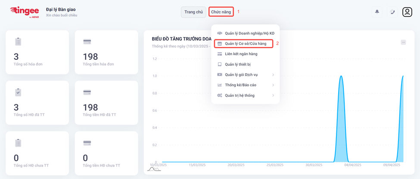Open the Chức năng dropdown menu
Viewport: 420px width, 179px height.
pyautogui.click(x=221, y=12)
